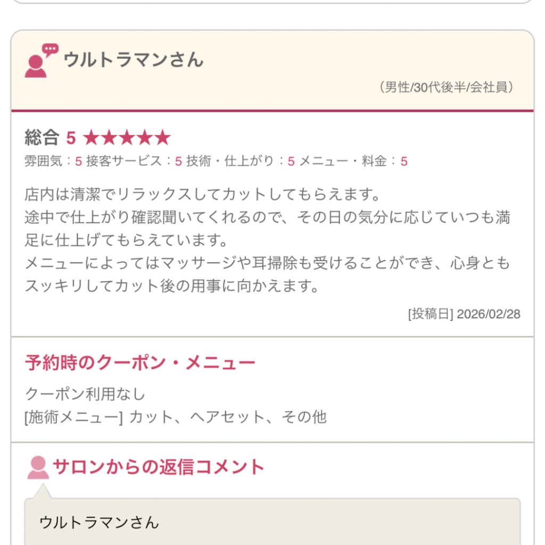545x545 pixels.
Task: Click the fifth rating star
Action: [x=162, y=138]
